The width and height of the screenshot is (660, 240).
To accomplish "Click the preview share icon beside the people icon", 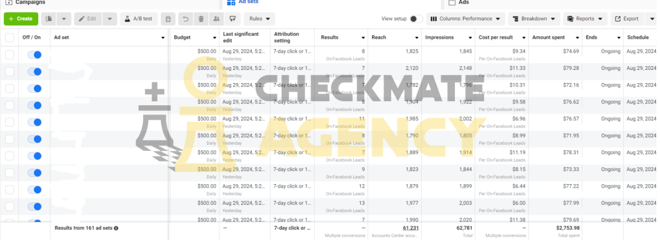I will pos(233,19).
